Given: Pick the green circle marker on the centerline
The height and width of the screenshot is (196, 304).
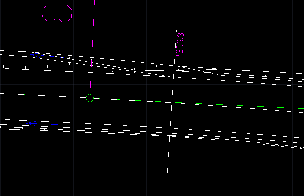Looking at the screenshot, I should [90, 98].
